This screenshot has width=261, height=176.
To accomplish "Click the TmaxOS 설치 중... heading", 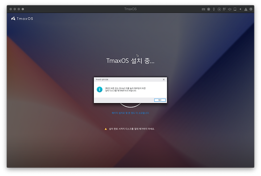I will pyautogui.click(x=130, y=61).
